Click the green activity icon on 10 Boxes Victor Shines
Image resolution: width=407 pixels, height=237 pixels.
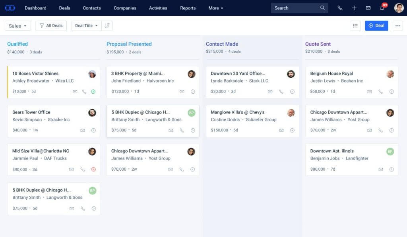94,92
